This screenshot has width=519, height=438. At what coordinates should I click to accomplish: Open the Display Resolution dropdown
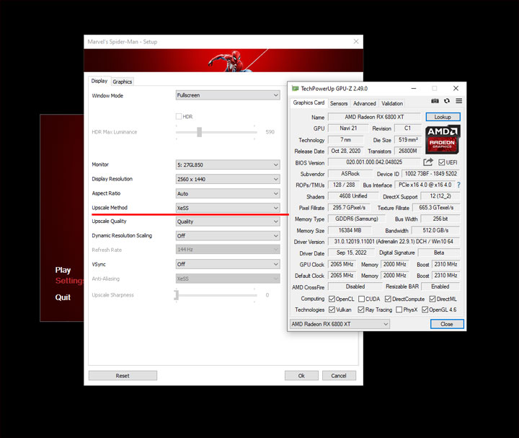click(x=228, y=179)
